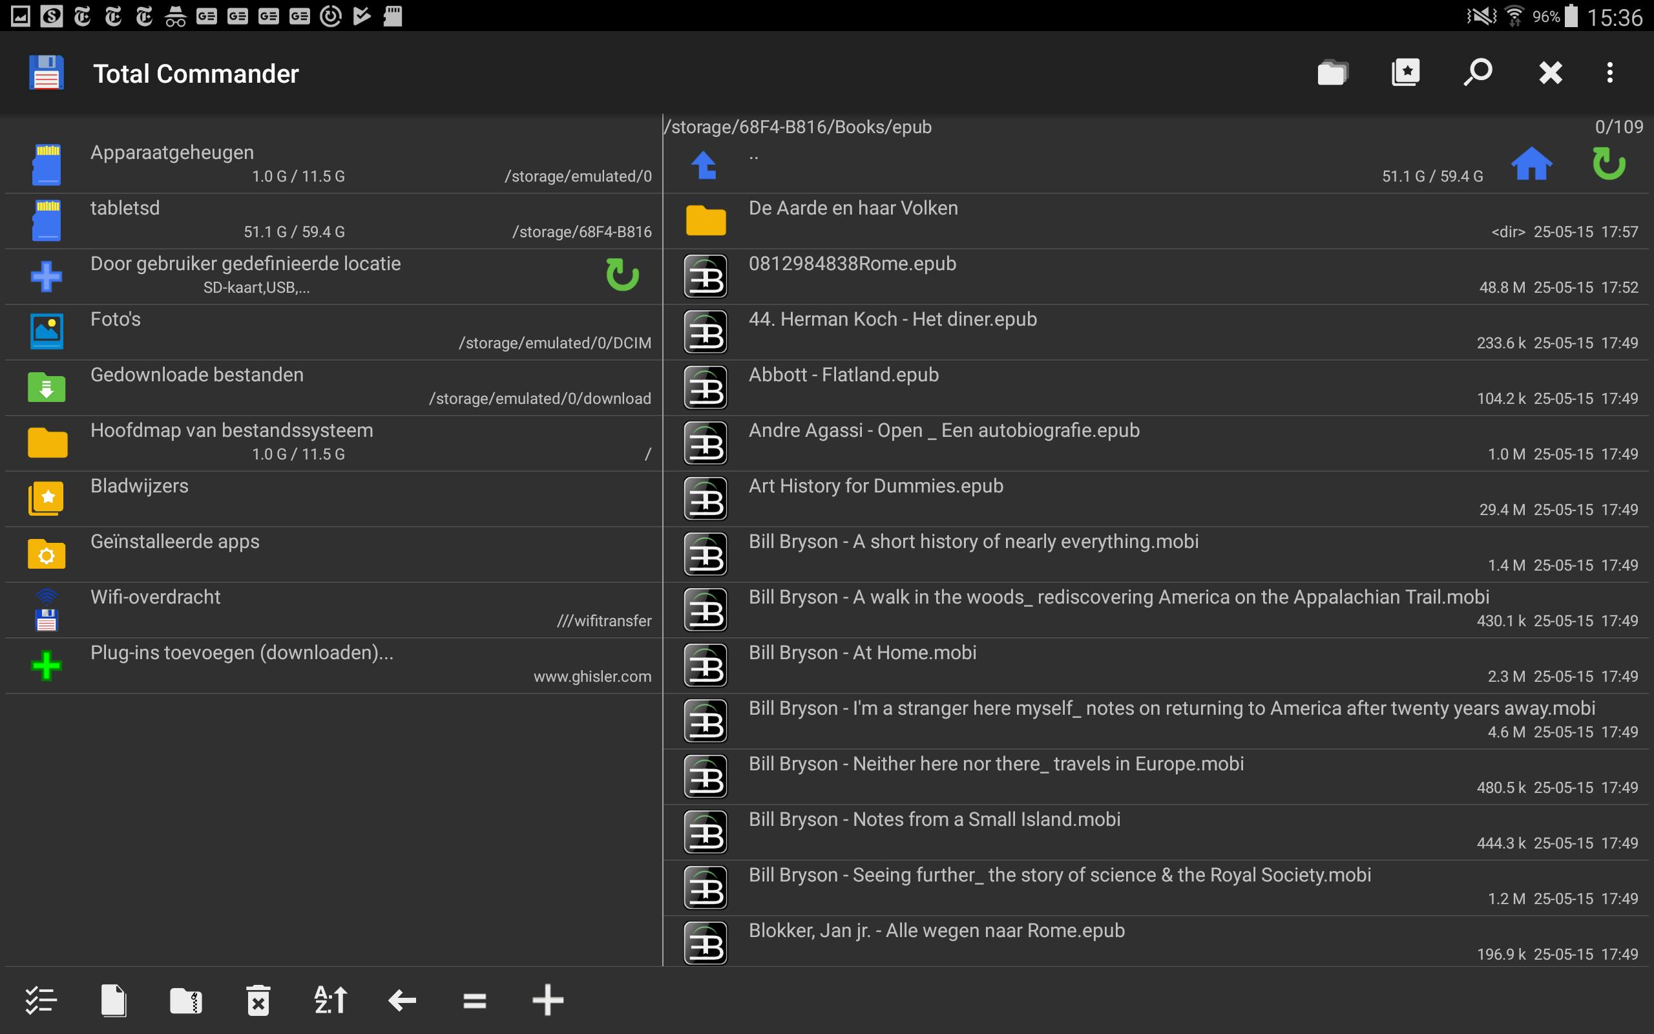Image resolution: width=1654 pixels, height=1034 pixels.
Task: Open the folder history icon in top bar
Action: [1332, 72]
